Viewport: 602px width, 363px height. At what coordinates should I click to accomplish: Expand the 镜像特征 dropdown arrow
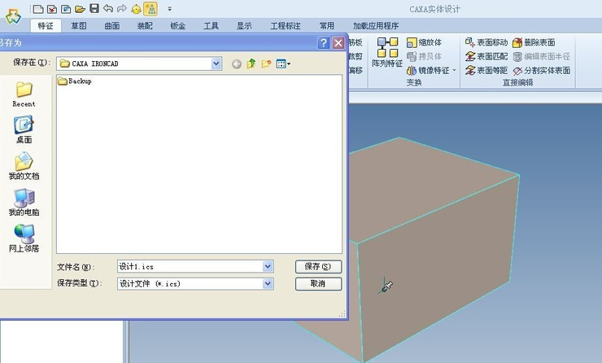point(454,70)
